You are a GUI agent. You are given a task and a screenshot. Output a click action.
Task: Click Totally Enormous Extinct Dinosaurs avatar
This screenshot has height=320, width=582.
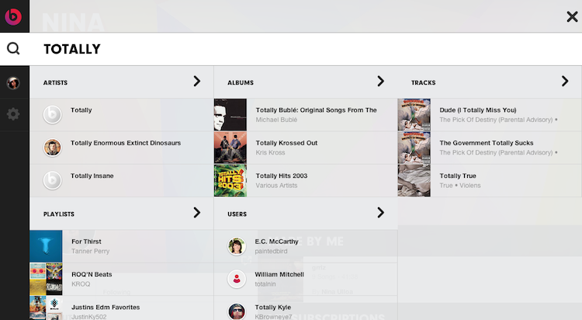[52, 148]
